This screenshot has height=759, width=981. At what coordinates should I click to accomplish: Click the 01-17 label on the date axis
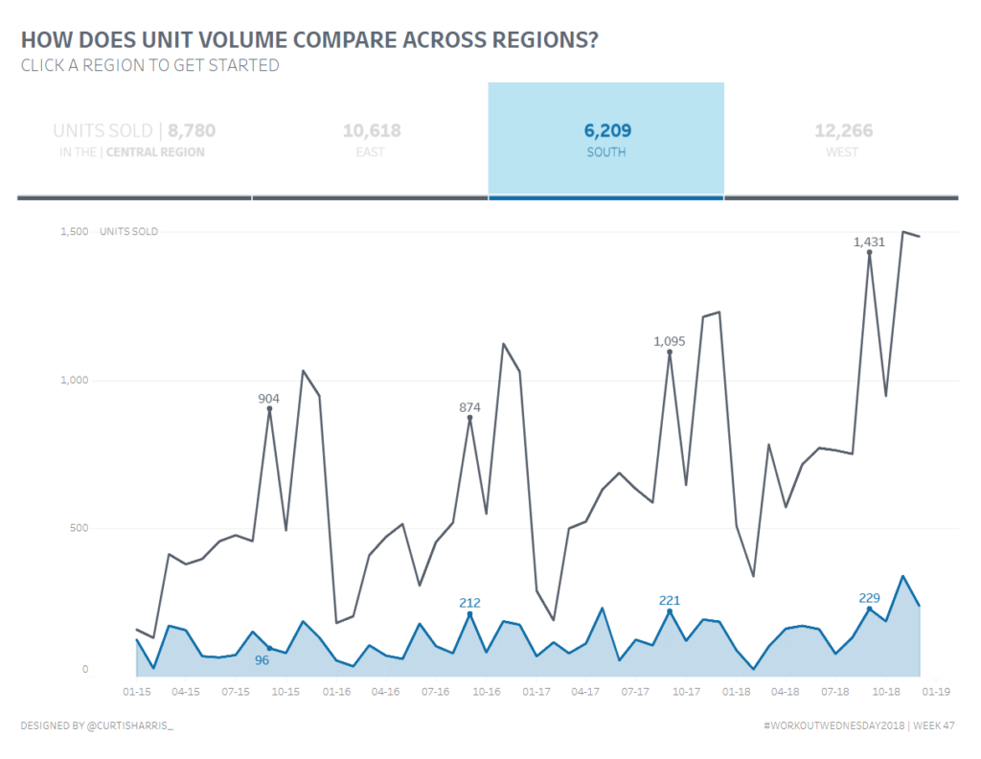click(536, 691)
